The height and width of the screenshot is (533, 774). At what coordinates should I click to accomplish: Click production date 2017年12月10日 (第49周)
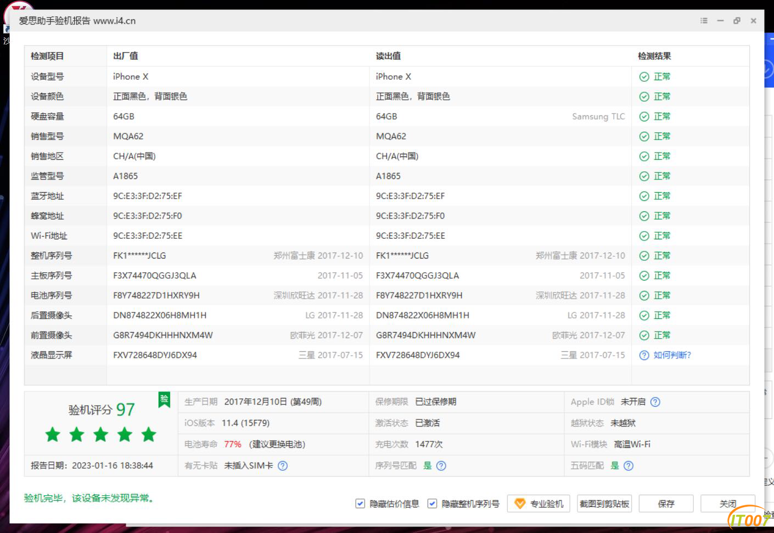pos(273,402)
